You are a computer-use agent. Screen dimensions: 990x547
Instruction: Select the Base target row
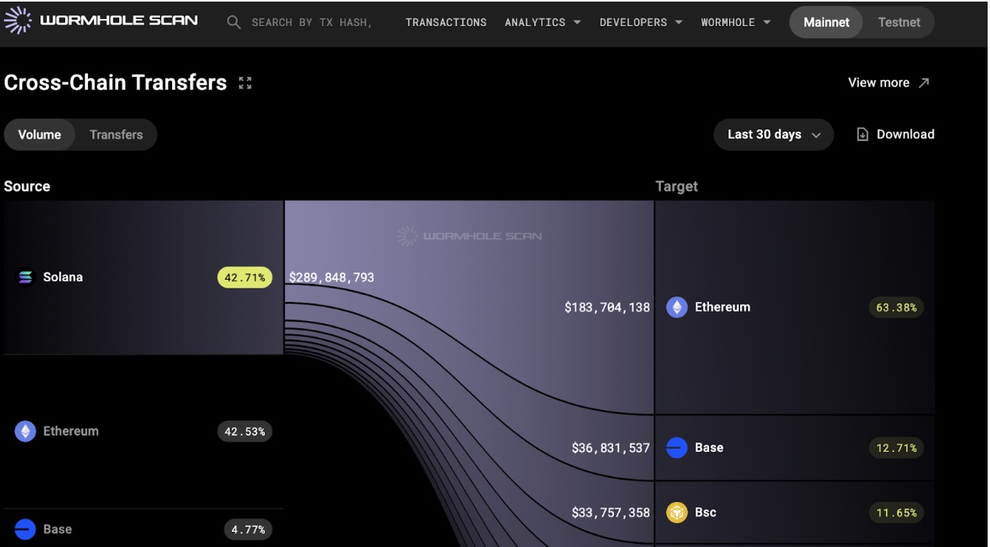pos(795,448)
